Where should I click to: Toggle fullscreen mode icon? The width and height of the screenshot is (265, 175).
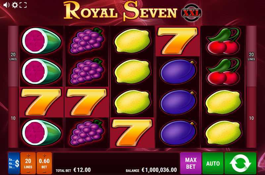(23, 5)
